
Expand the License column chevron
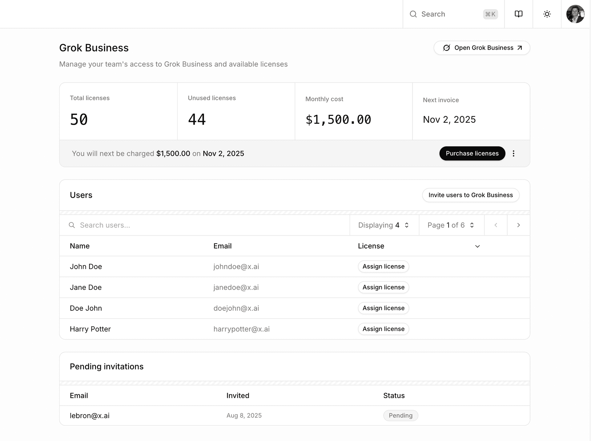(477, 246)
